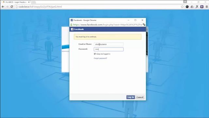
Task: Click the Password field
Action: 108,49
